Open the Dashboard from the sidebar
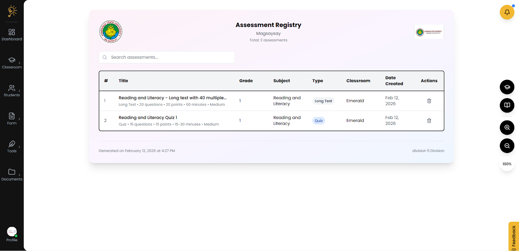Screen dimensions: 519x251 (x=12, y=35)
